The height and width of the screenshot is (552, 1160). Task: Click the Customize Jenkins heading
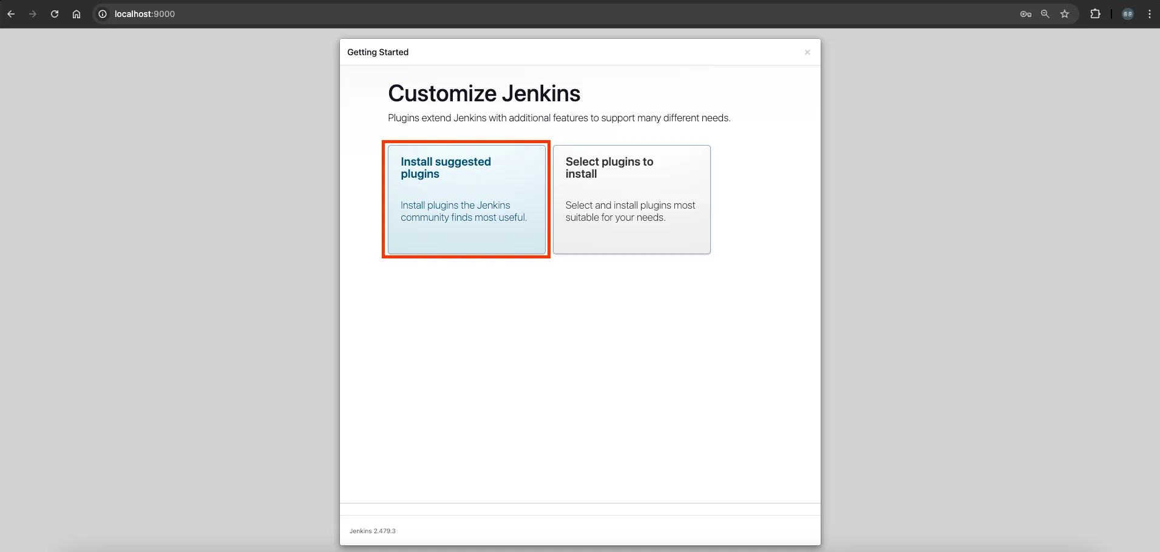(484, 93)
